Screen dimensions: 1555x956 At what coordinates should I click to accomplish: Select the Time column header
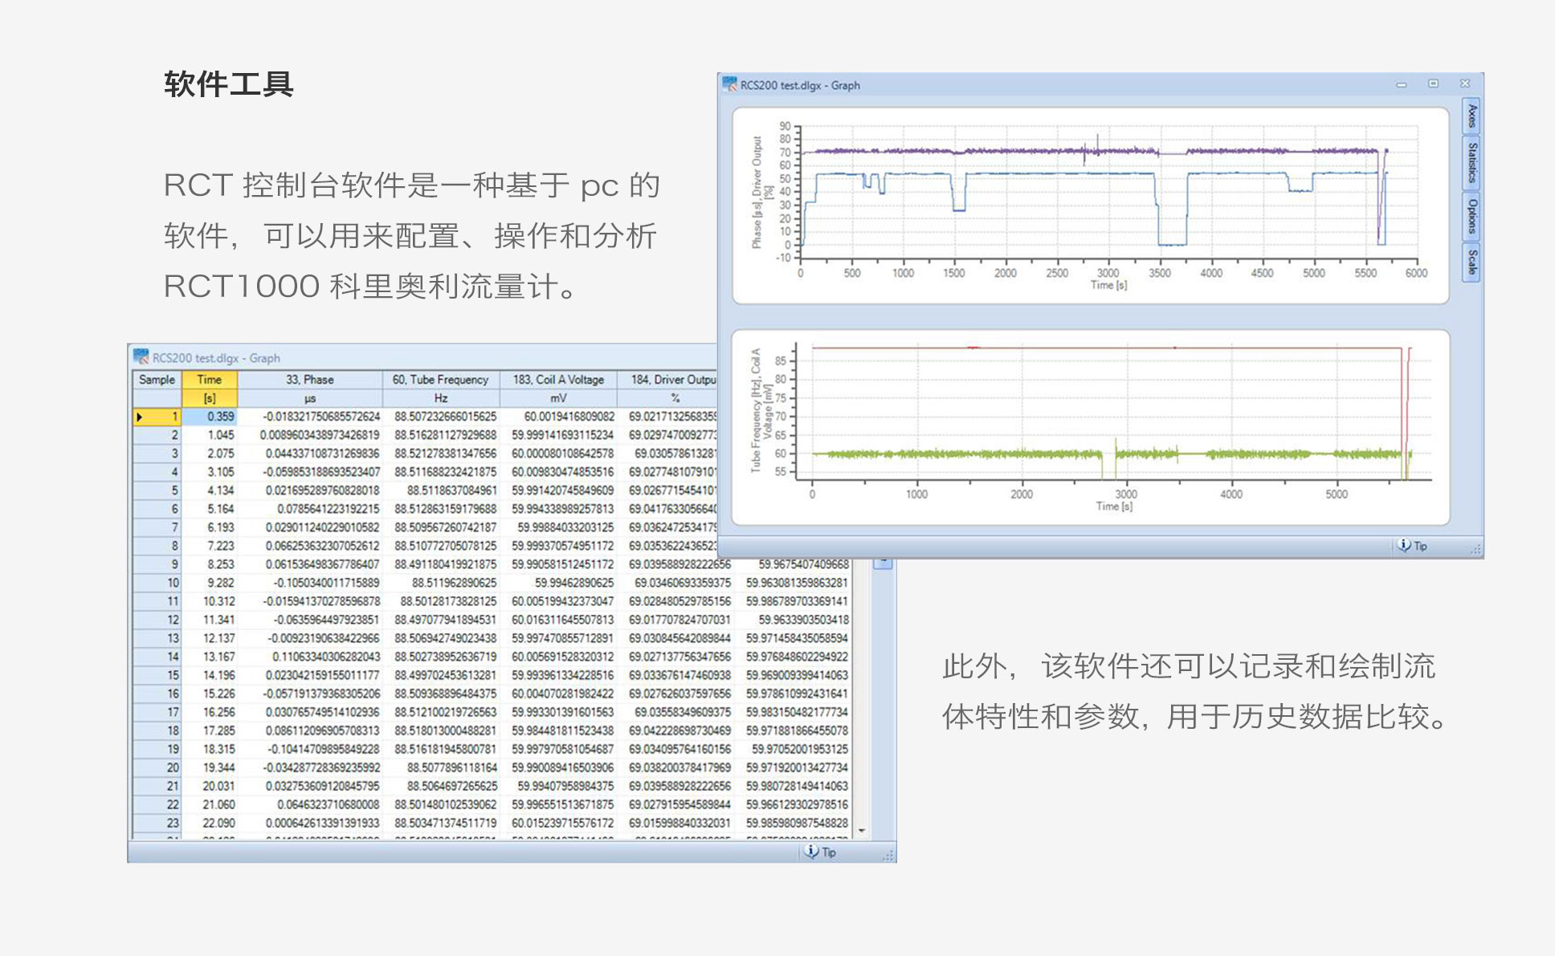pos(209,380)
